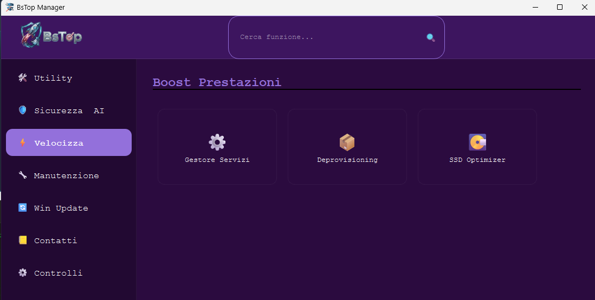This screenshot has width=595, height=300.
Task: Focus the Cerca funzione search field
Action: [325, 37]
